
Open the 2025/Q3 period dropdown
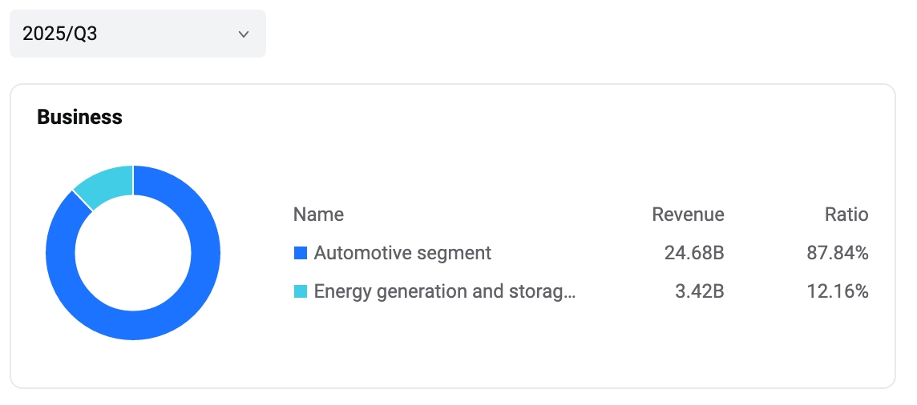tap(136, 34)
